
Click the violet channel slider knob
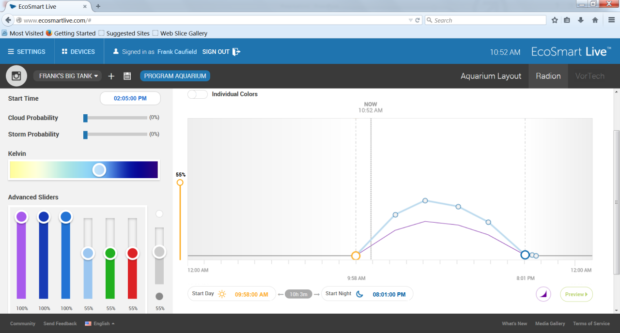pos(21,217)
